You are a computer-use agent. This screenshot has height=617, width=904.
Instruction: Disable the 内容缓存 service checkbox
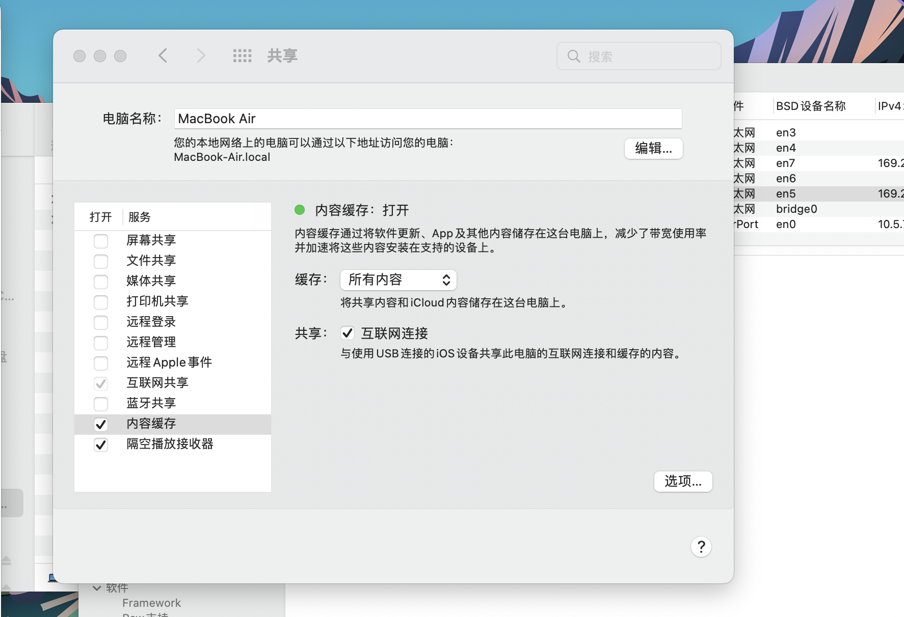[101, 424]
